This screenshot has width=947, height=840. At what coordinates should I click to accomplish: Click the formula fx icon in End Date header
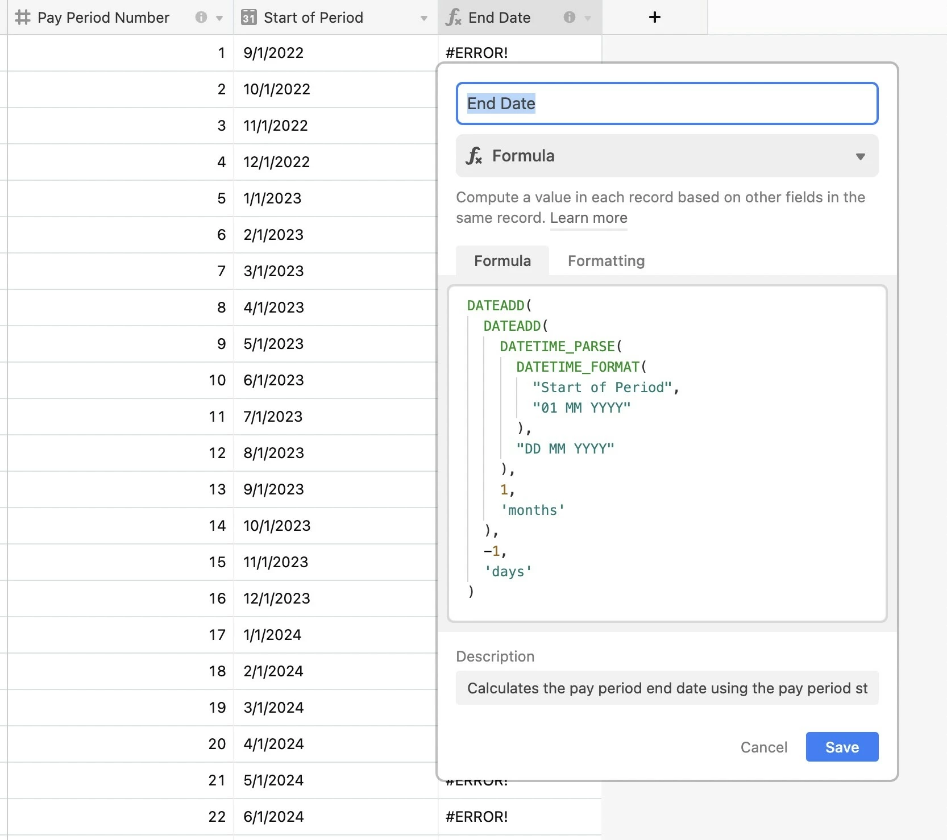click(453, 18)
